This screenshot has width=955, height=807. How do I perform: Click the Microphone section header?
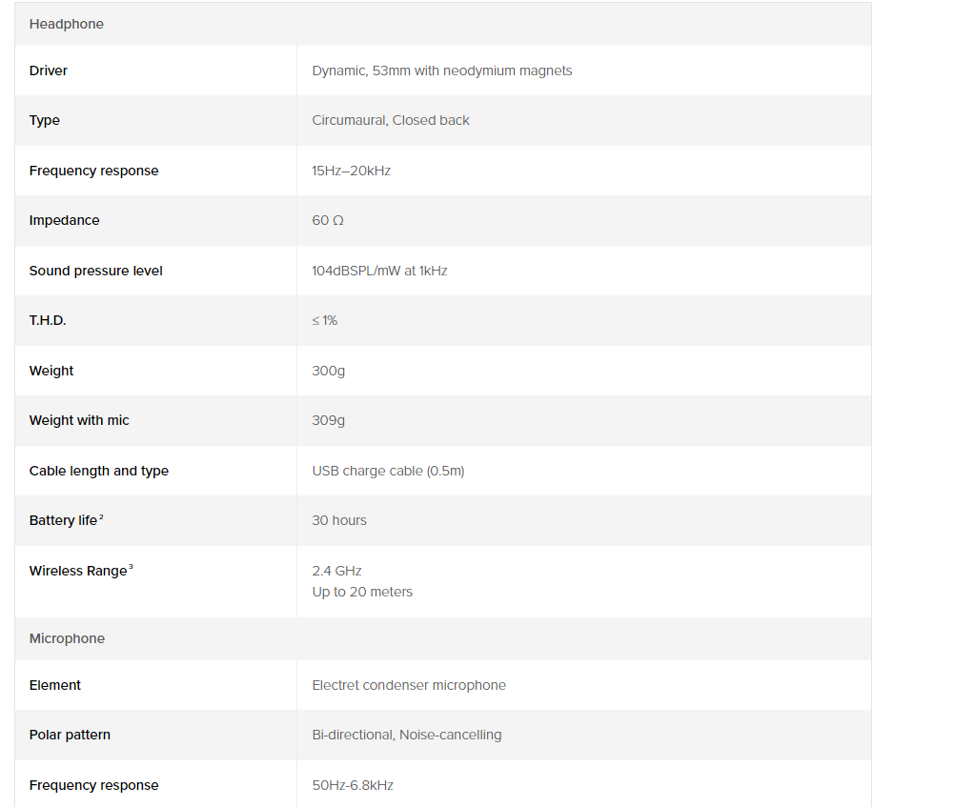[x=67, y=638]
